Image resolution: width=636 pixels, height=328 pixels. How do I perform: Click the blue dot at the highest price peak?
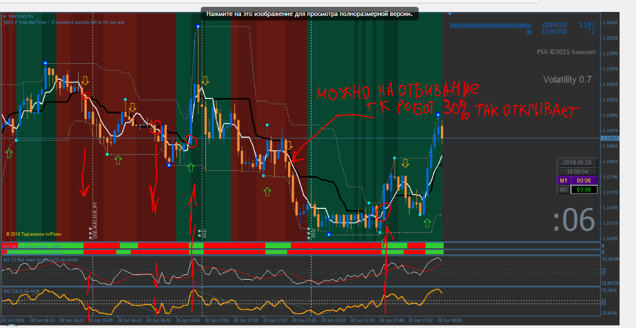point(198,26)
